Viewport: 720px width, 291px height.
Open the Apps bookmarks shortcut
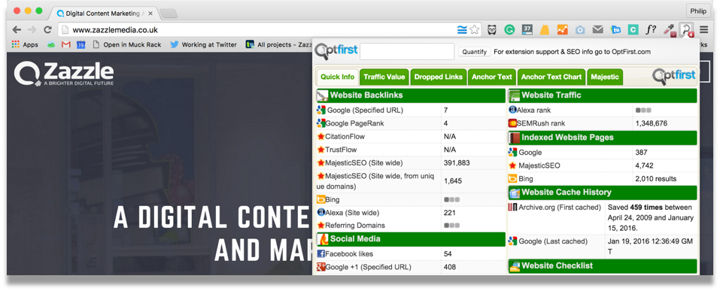(25, 44)
